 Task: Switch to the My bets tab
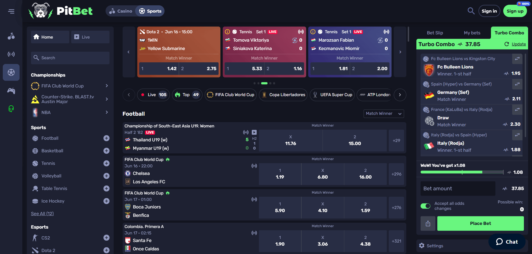472,33
